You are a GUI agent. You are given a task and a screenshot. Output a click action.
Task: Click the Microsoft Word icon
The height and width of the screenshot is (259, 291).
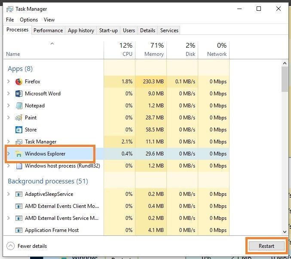point(19,94)
